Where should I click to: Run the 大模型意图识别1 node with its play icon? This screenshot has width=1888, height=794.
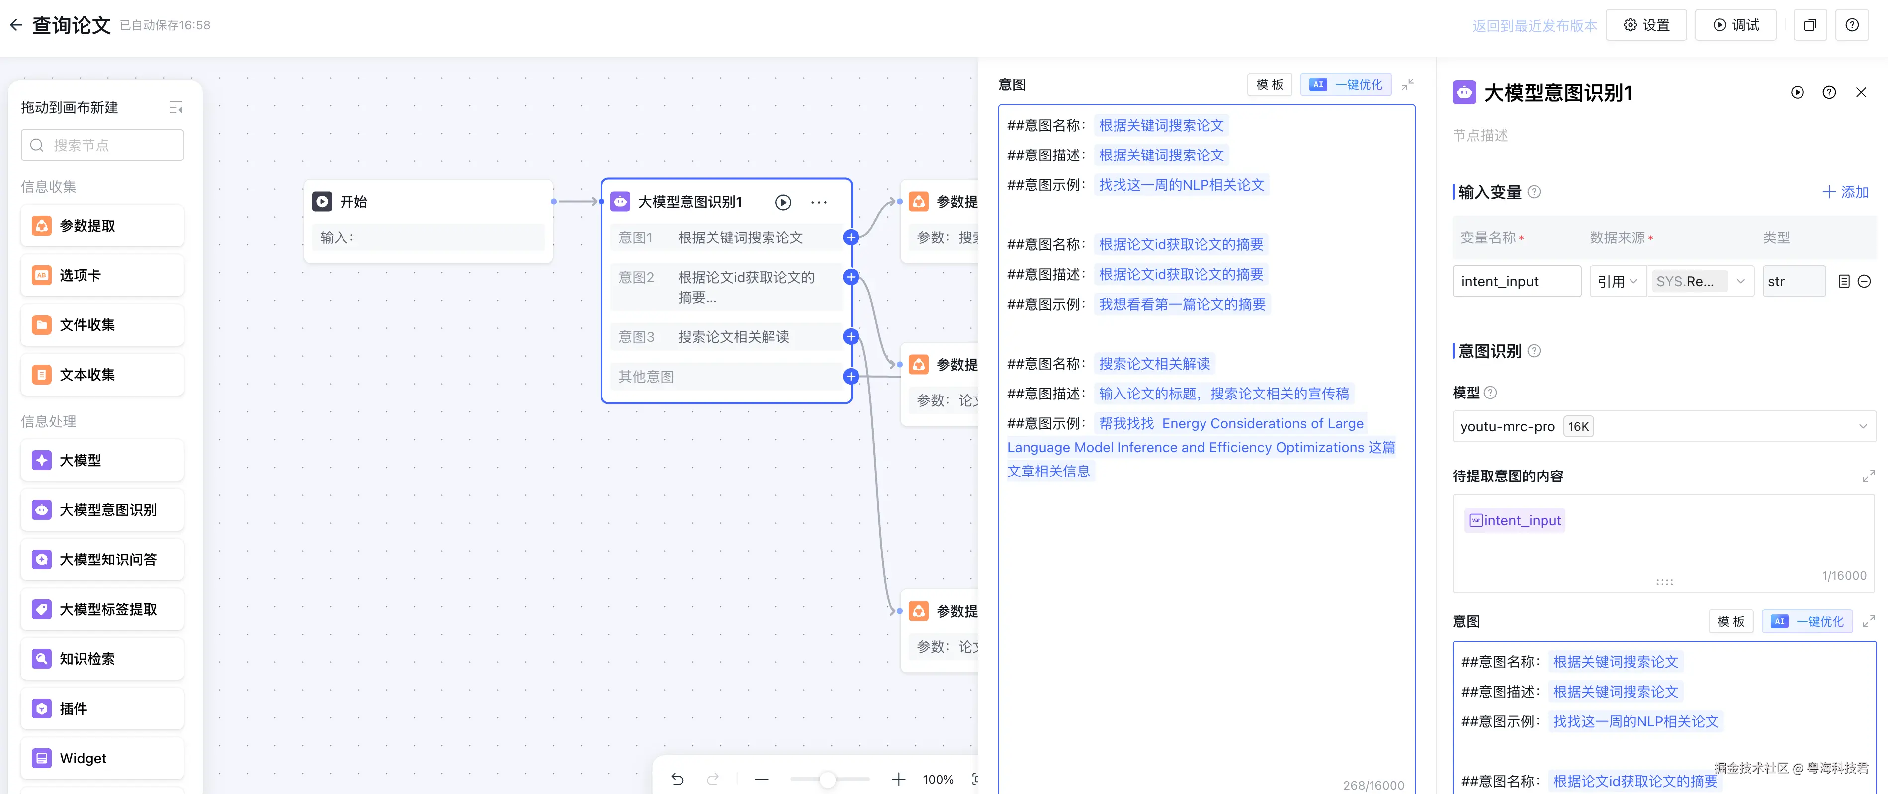783,202
